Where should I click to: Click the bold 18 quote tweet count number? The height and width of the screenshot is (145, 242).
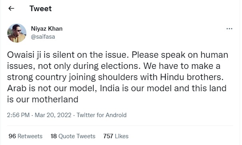(x=54, y=136)
